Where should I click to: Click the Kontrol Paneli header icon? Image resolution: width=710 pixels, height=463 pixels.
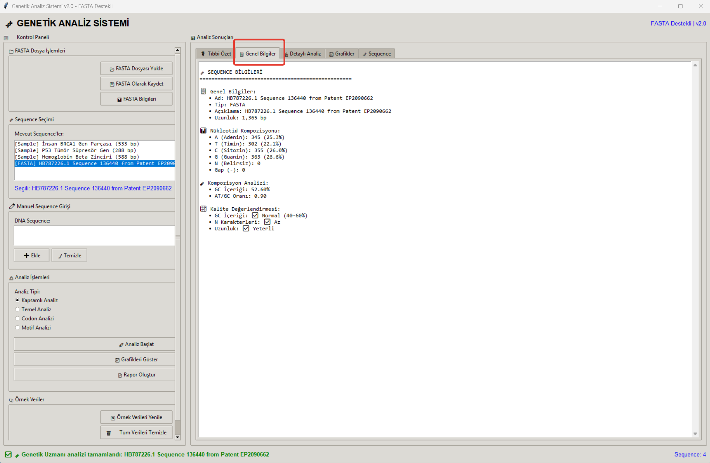6,38
